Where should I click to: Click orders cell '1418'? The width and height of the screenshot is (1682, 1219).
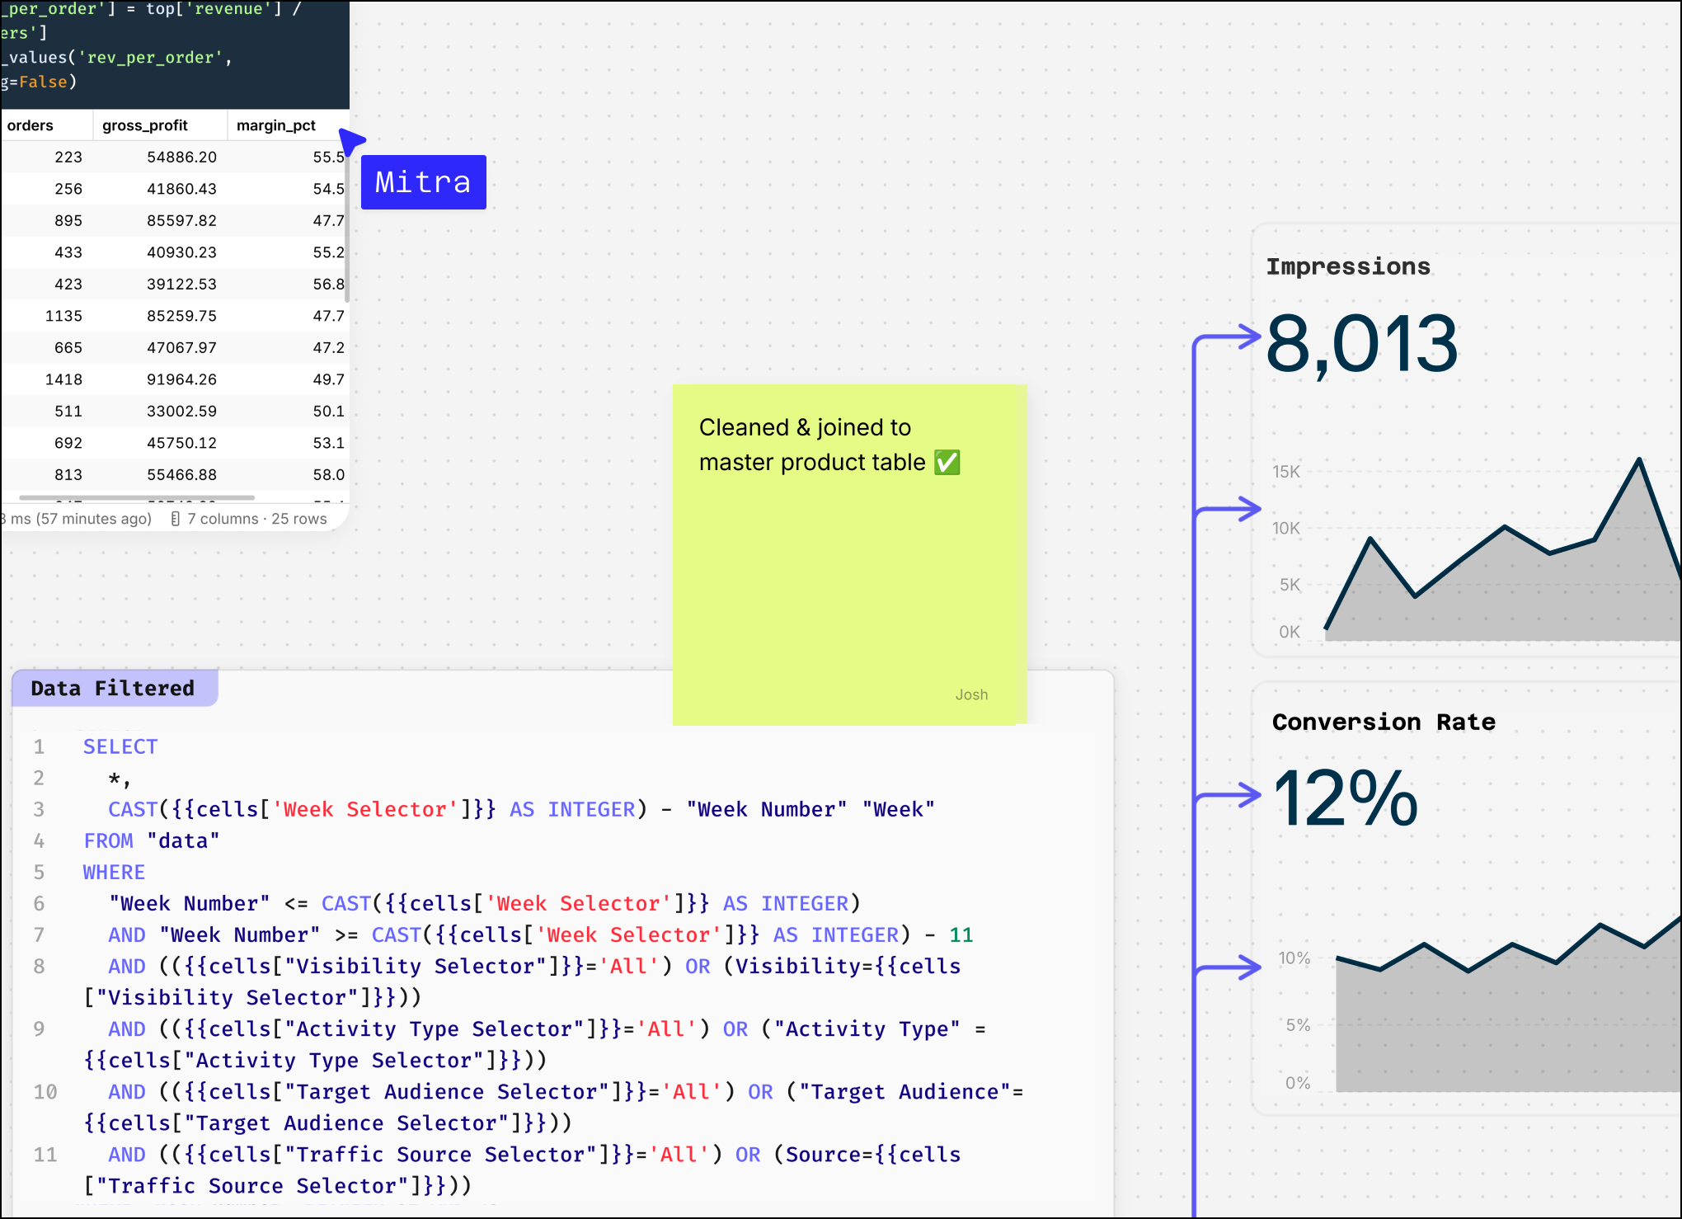point(63,379)
